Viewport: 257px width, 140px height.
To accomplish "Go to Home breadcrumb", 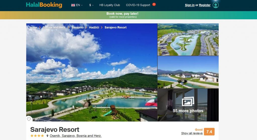I will coord(33,28).
